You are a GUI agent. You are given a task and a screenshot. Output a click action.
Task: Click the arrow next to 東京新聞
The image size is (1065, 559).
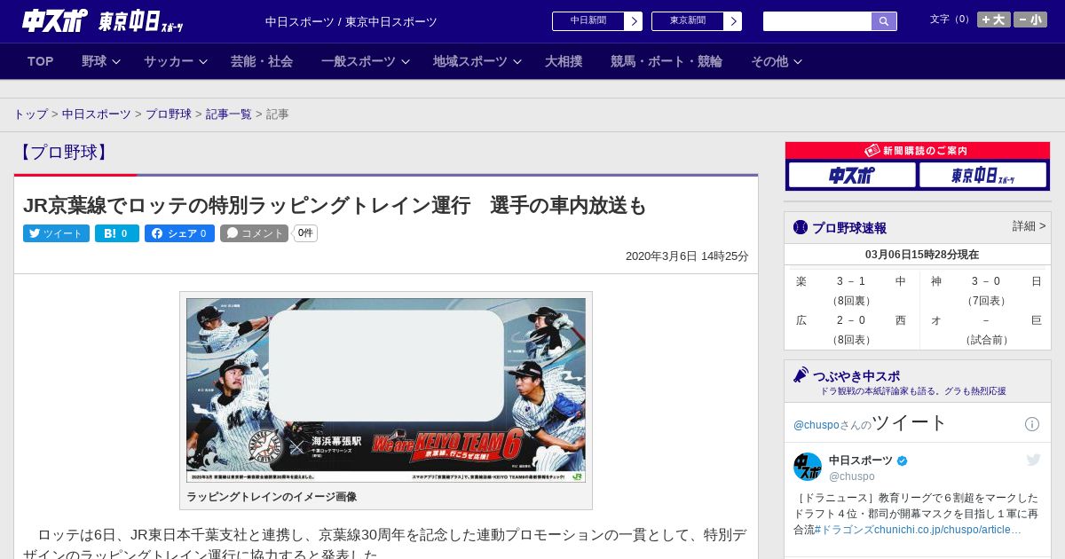[x=732, y=21]
